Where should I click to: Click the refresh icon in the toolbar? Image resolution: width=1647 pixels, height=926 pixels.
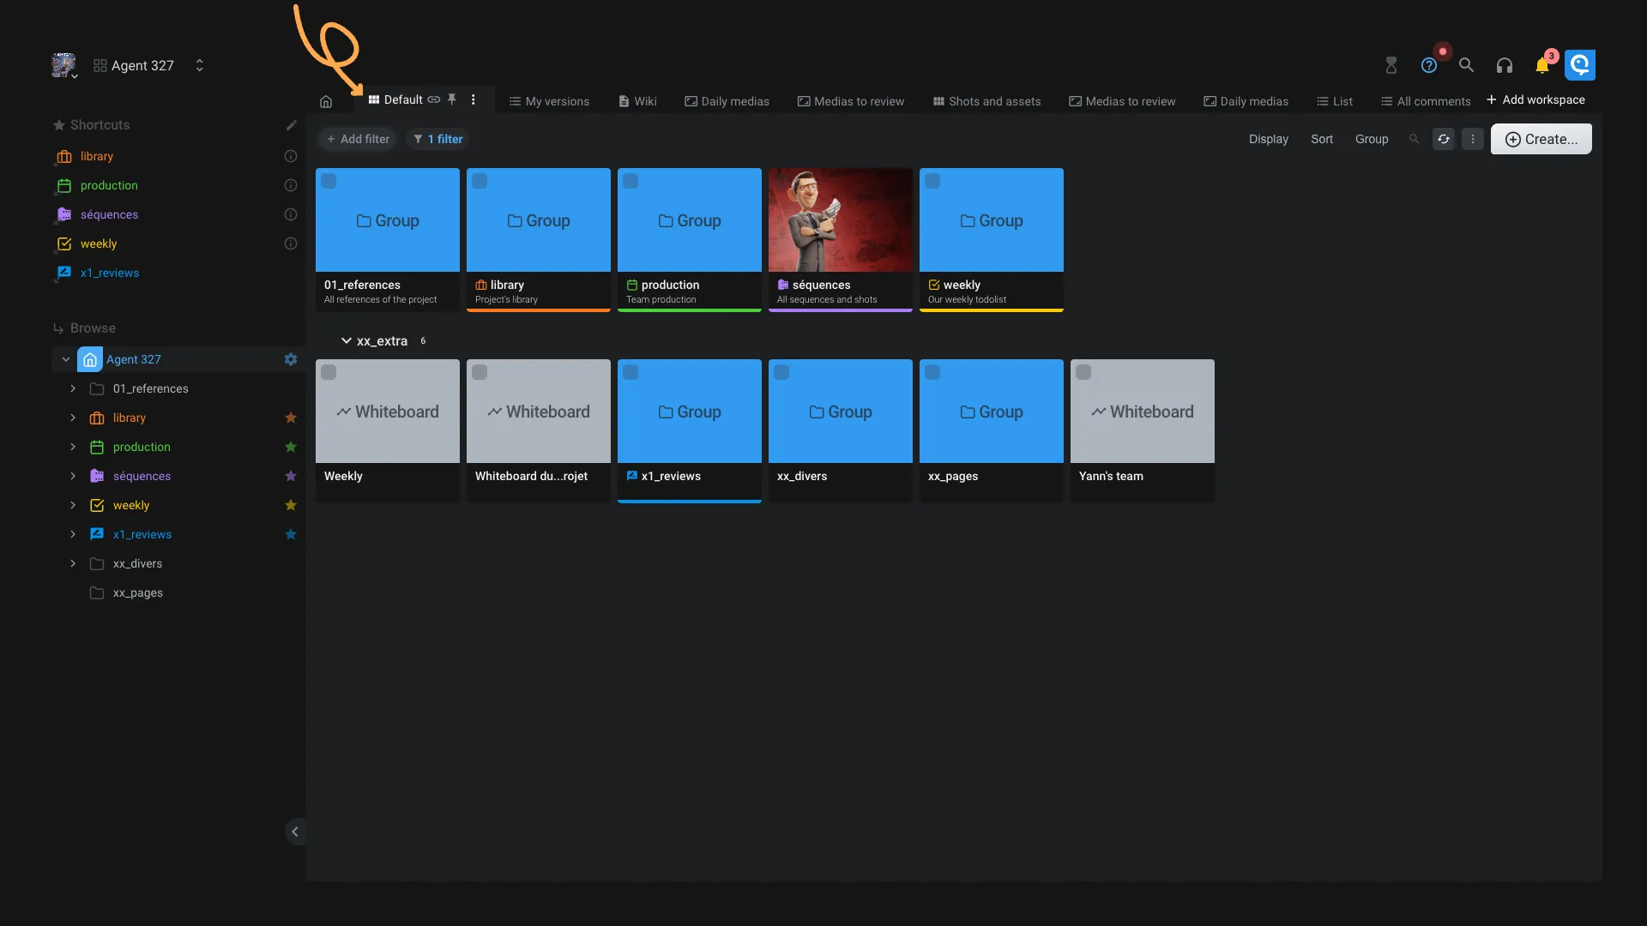tap(1444, 139)
